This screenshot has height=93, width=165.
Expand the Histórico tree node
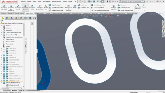point(1,26)
